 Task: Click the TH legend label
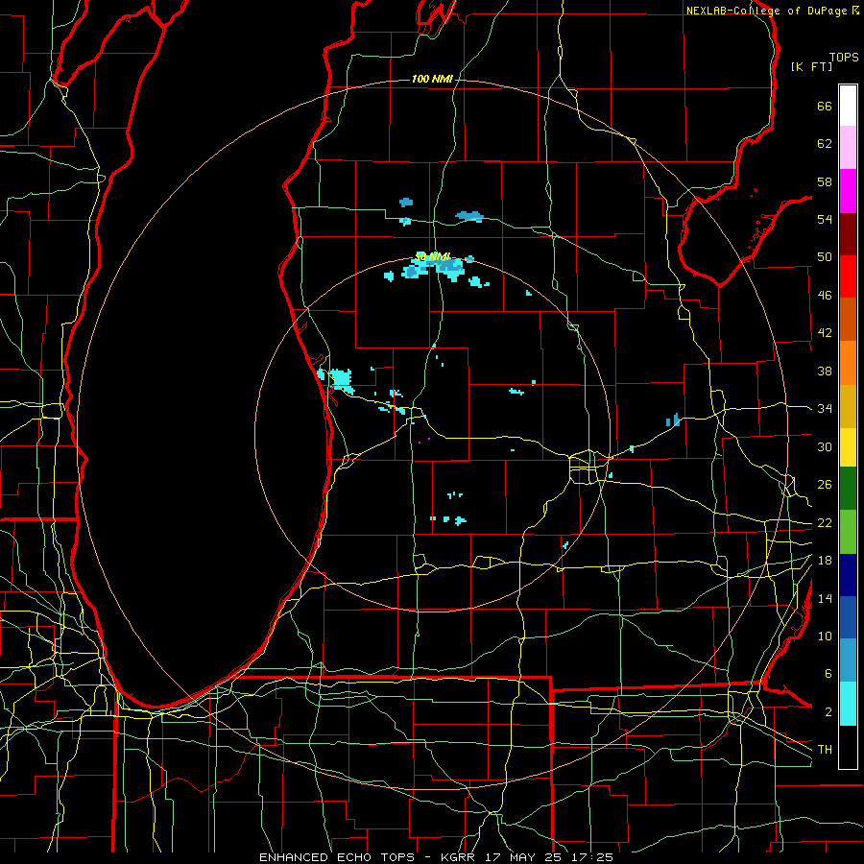(825, 750)
